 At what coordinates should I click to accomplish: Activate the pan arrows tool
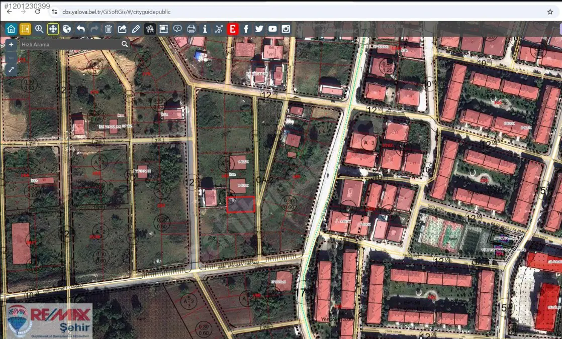click(x=53, y=29)
